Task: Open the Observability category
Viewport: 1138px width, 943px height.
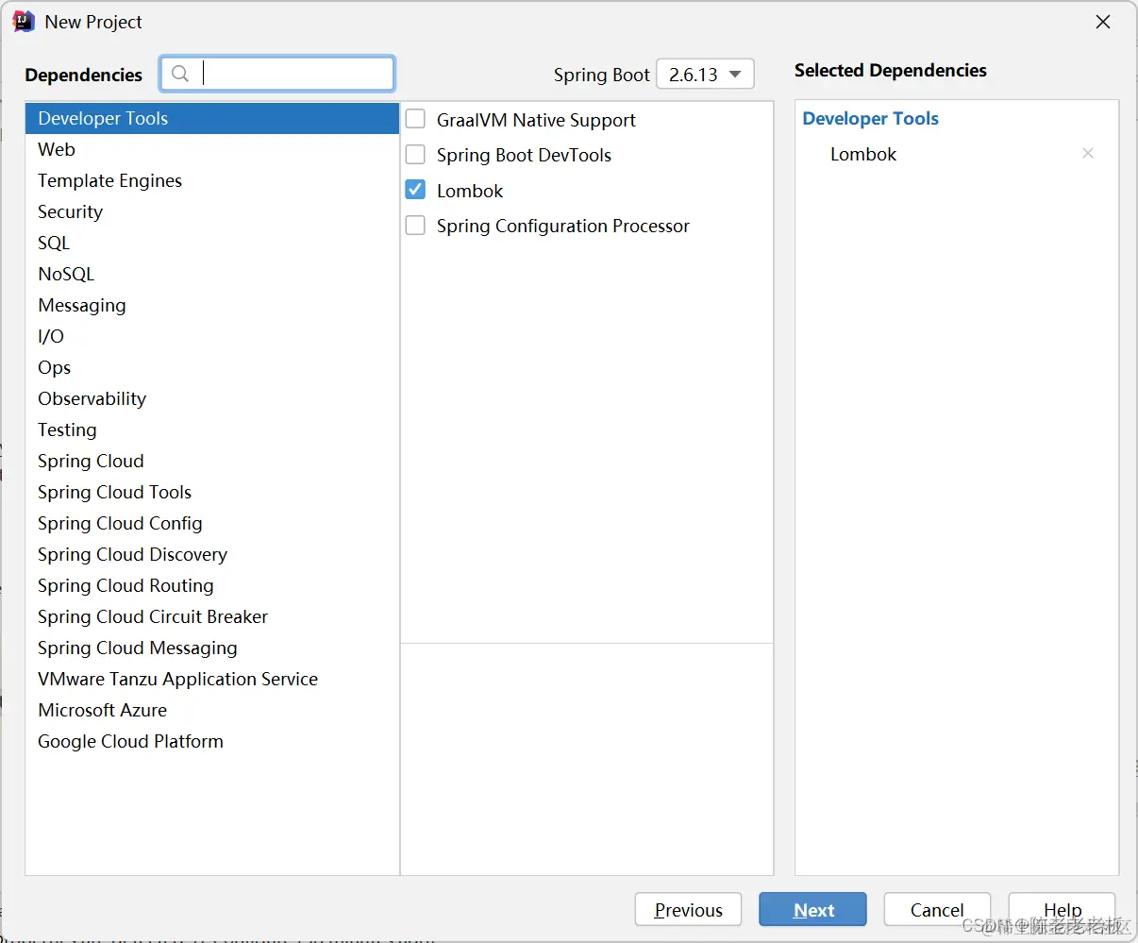Action: pos(212,398)
